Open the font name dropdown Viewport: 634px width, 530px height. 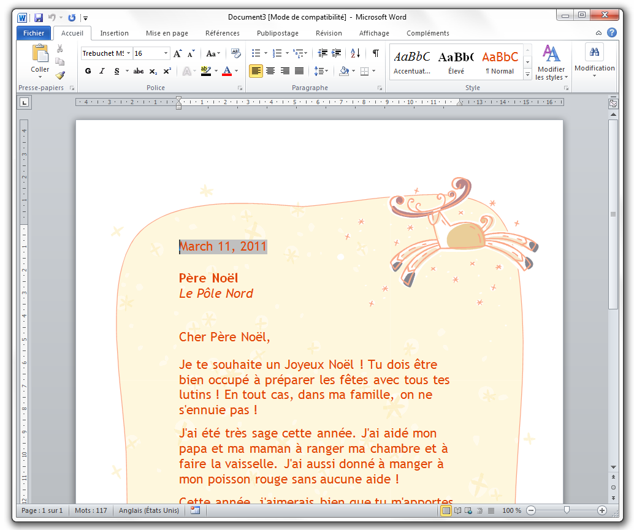[x=128, y=53]
